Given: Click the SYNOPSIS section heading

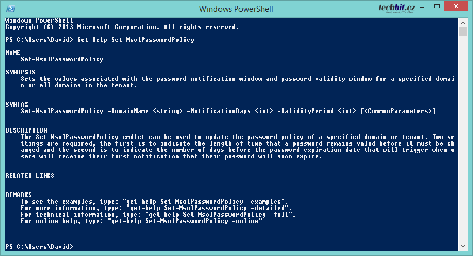Looking at the screenshot, I should (x=20, y=72).
